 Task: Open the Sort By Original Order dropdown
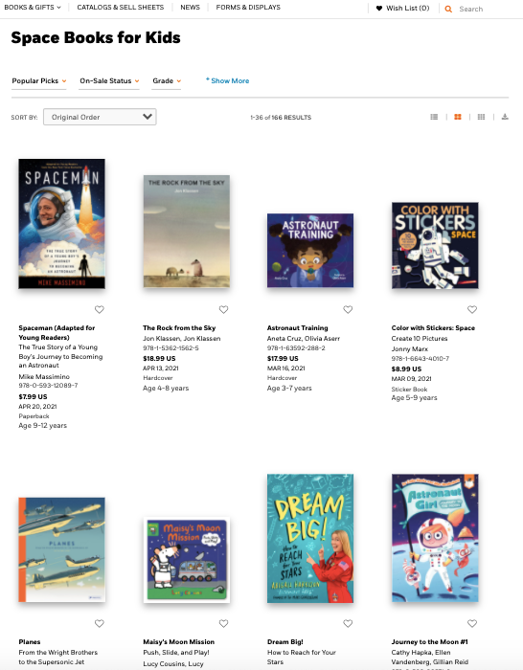(x=100, y=117)
